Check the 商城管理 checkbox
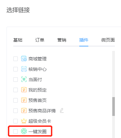 coord(16,59)
